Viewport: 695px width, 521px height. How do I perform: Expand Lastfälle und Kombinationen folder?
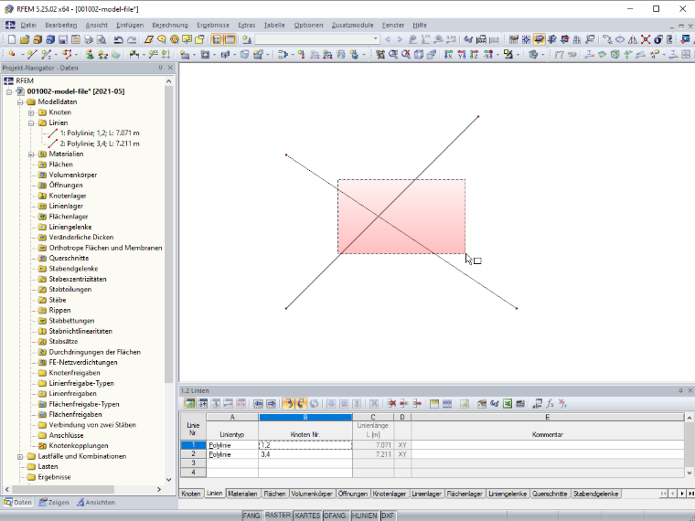coord(20,456)
